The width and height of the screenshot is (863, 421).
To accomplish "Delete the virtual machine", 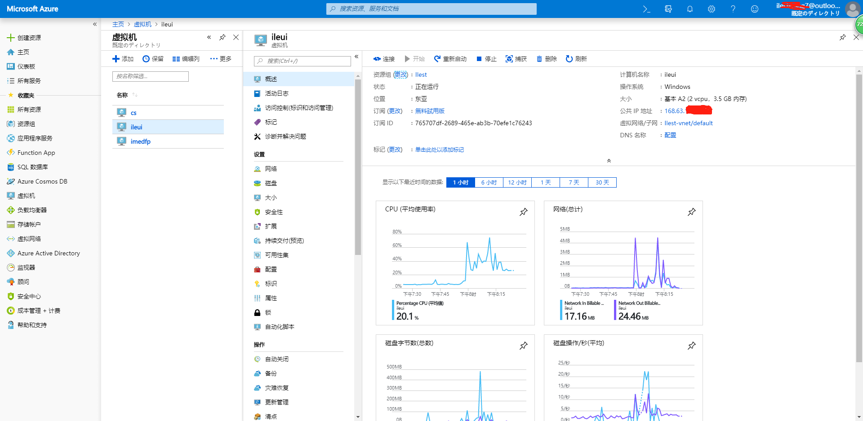I will coord(547,59).
